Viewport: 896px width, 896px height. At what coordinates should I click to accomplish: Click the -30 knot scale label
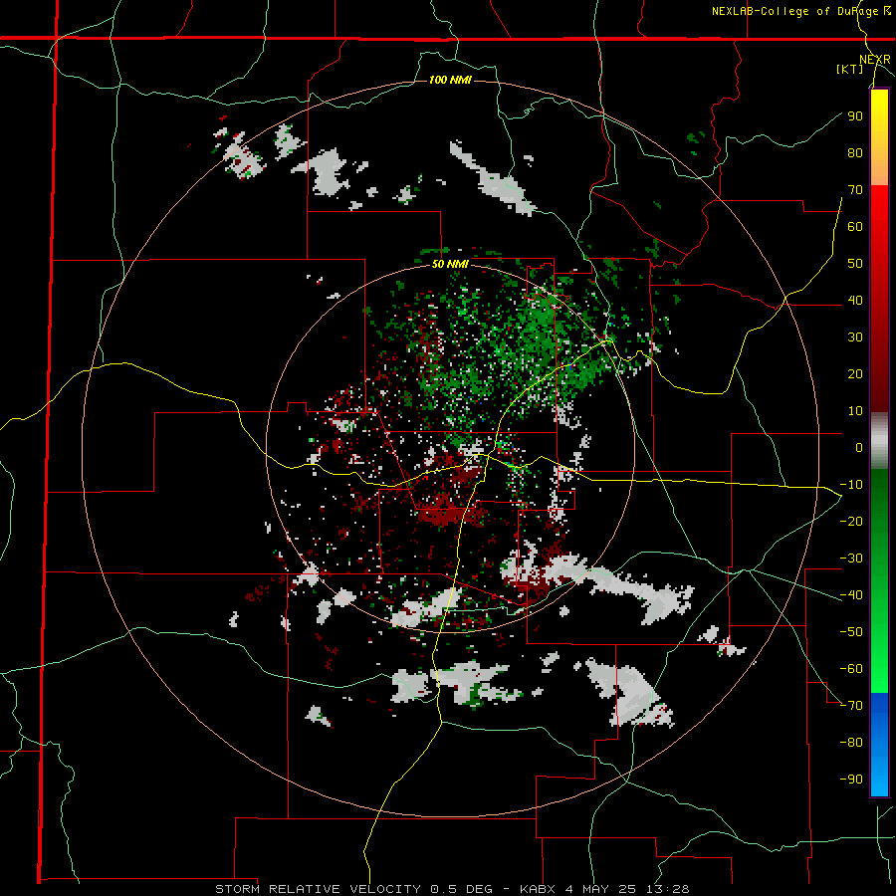click(x=851, y=559)
